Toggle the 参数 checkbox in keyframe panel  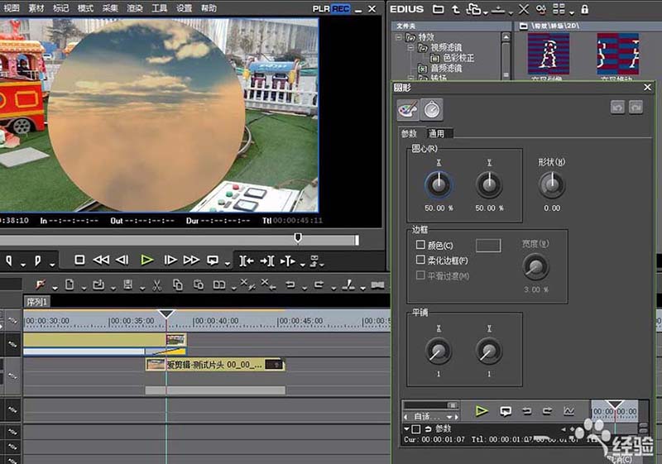point(416,429)
